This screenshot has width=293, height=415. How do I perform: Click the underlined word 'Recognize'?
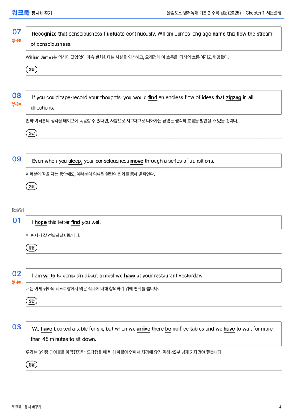pos(44,34)
